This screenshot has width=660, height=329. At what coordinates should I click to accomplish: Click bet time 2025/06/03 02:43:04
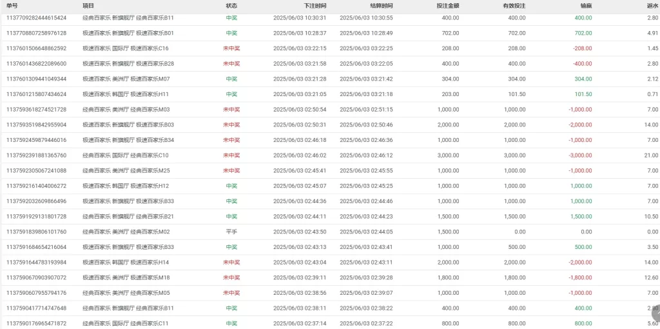pos(300,263)
